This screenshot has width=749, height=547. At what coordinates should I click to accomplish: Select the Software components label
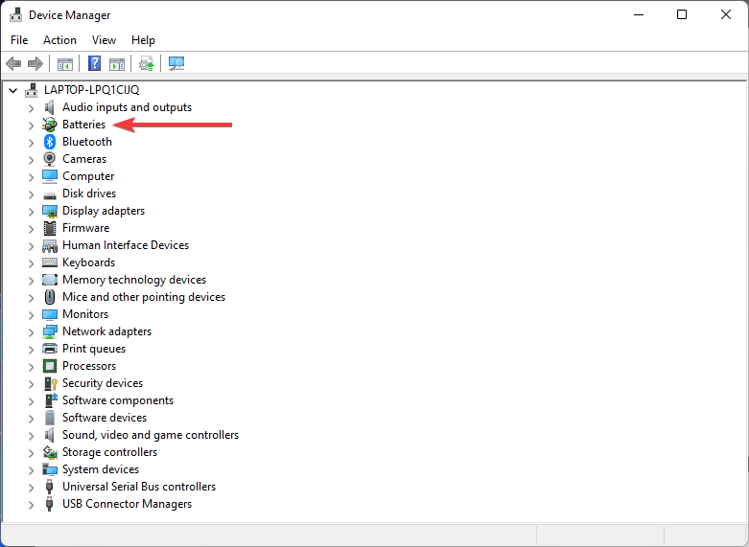(x=118, y=400)
